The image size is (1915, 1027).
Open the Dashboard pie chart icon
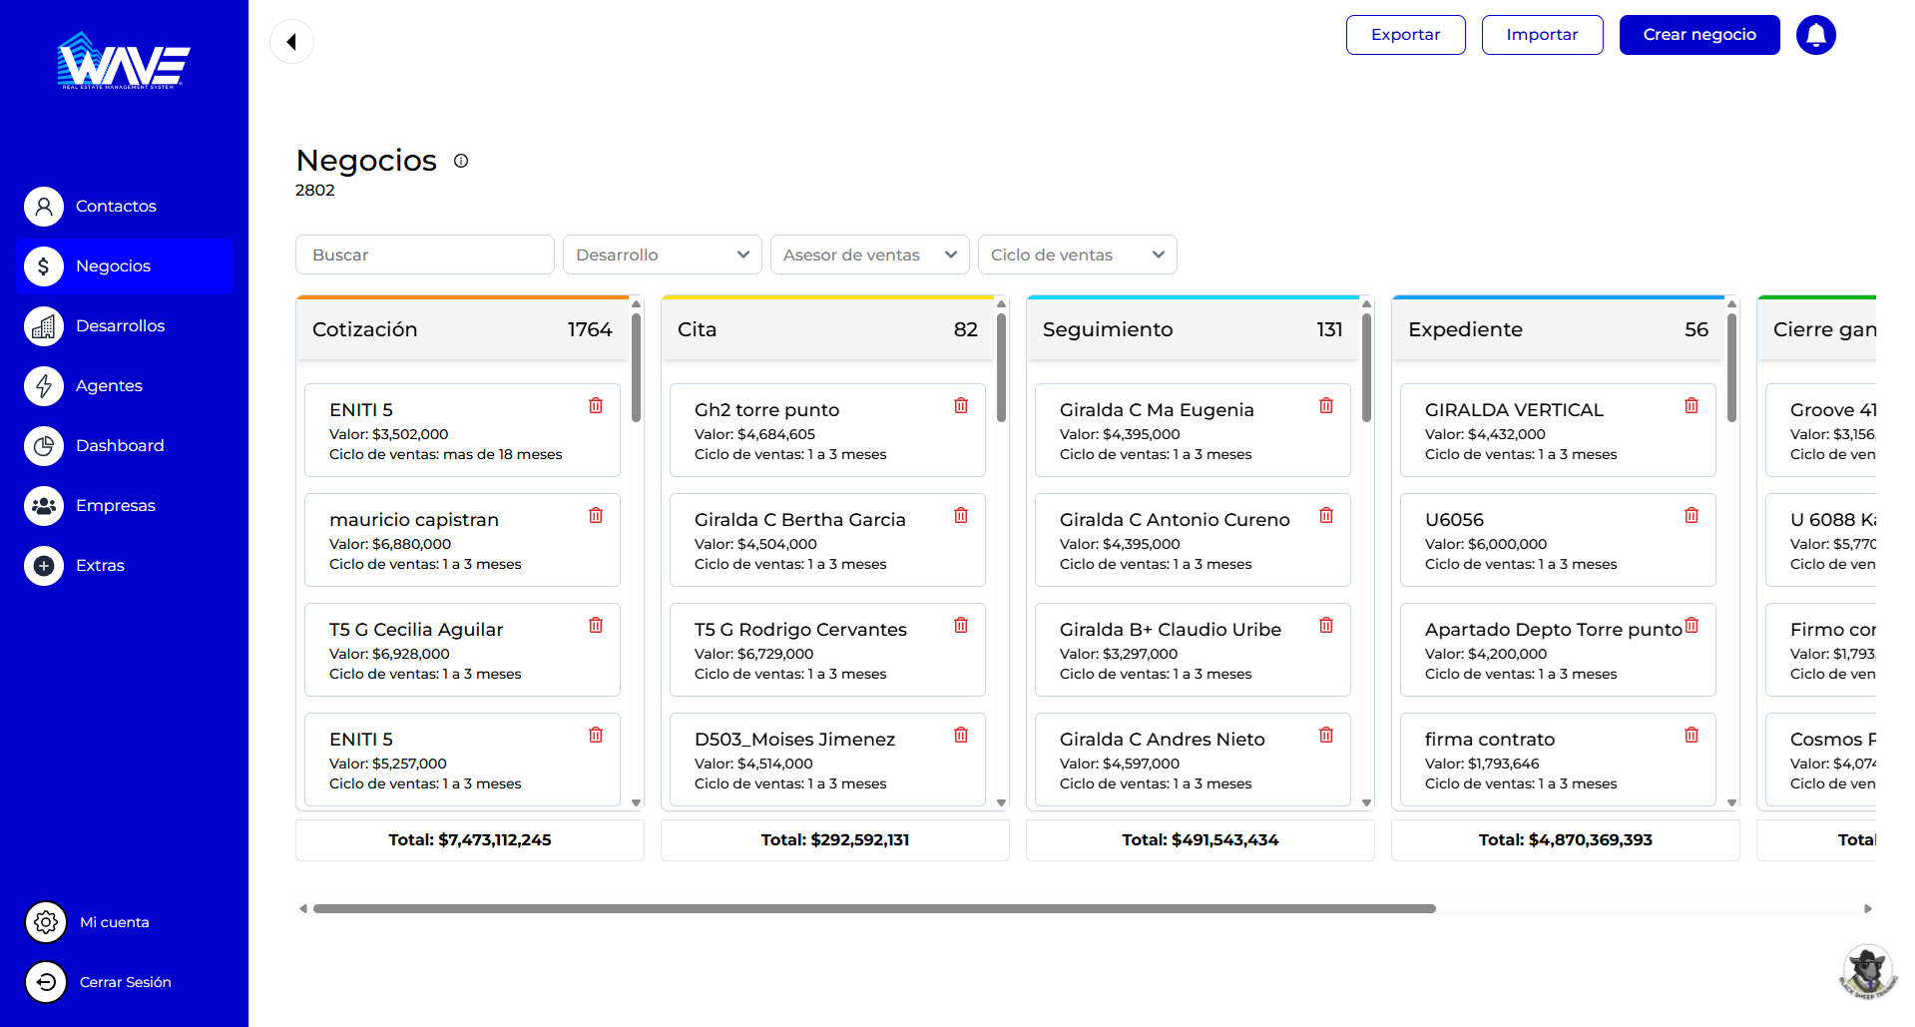[44, 446]
